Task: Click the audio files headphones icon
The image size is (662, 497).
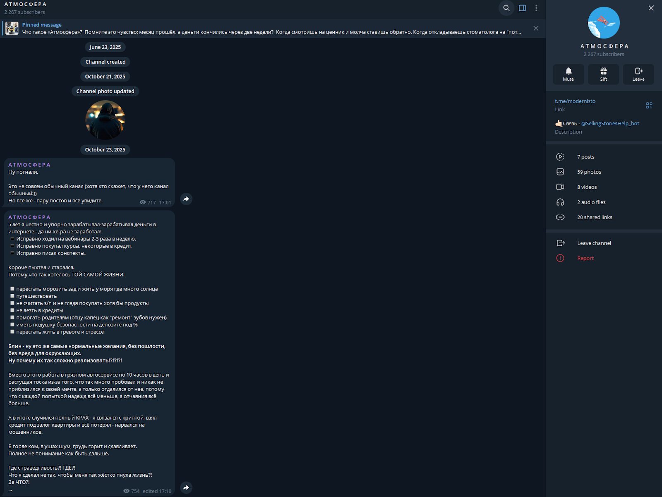Action: 560,202
